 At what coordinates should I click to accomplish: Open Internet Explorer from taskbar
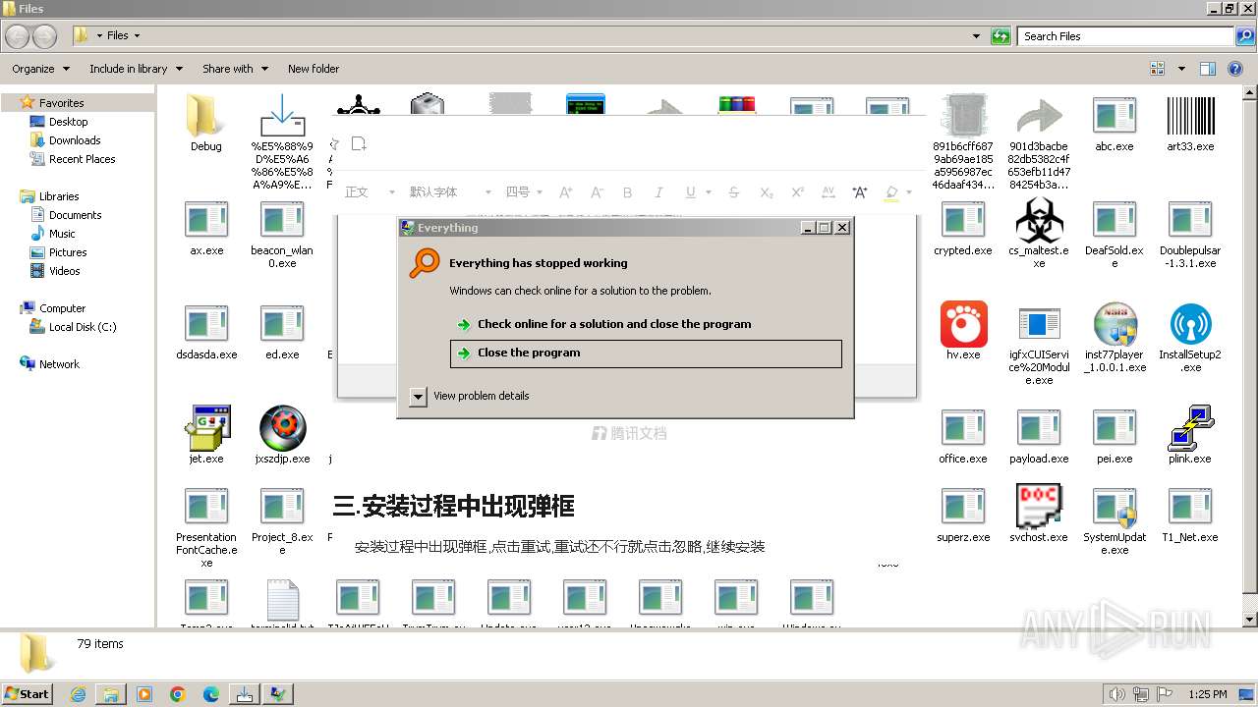(78, 694)
